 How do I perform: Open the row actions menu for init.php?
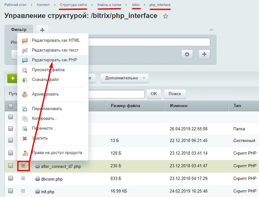[x=23, y=191]
